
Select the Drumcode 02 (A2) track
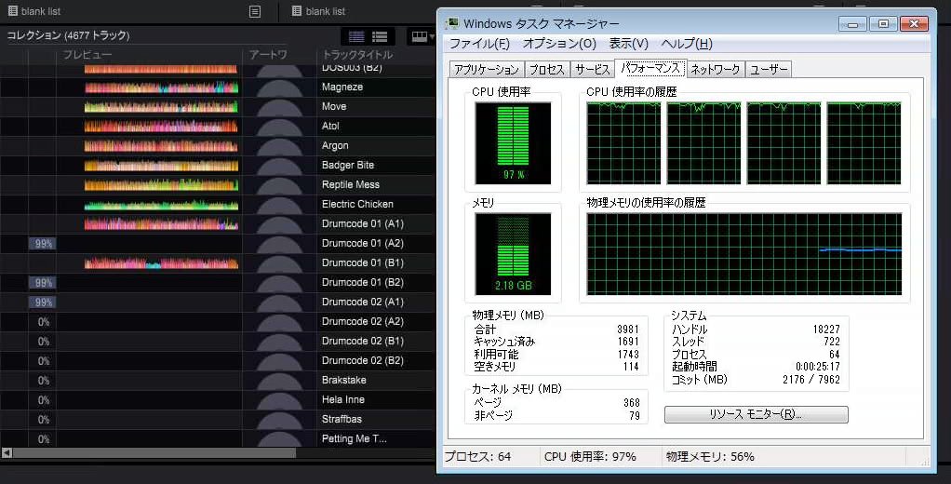click(x=362, y=321)
